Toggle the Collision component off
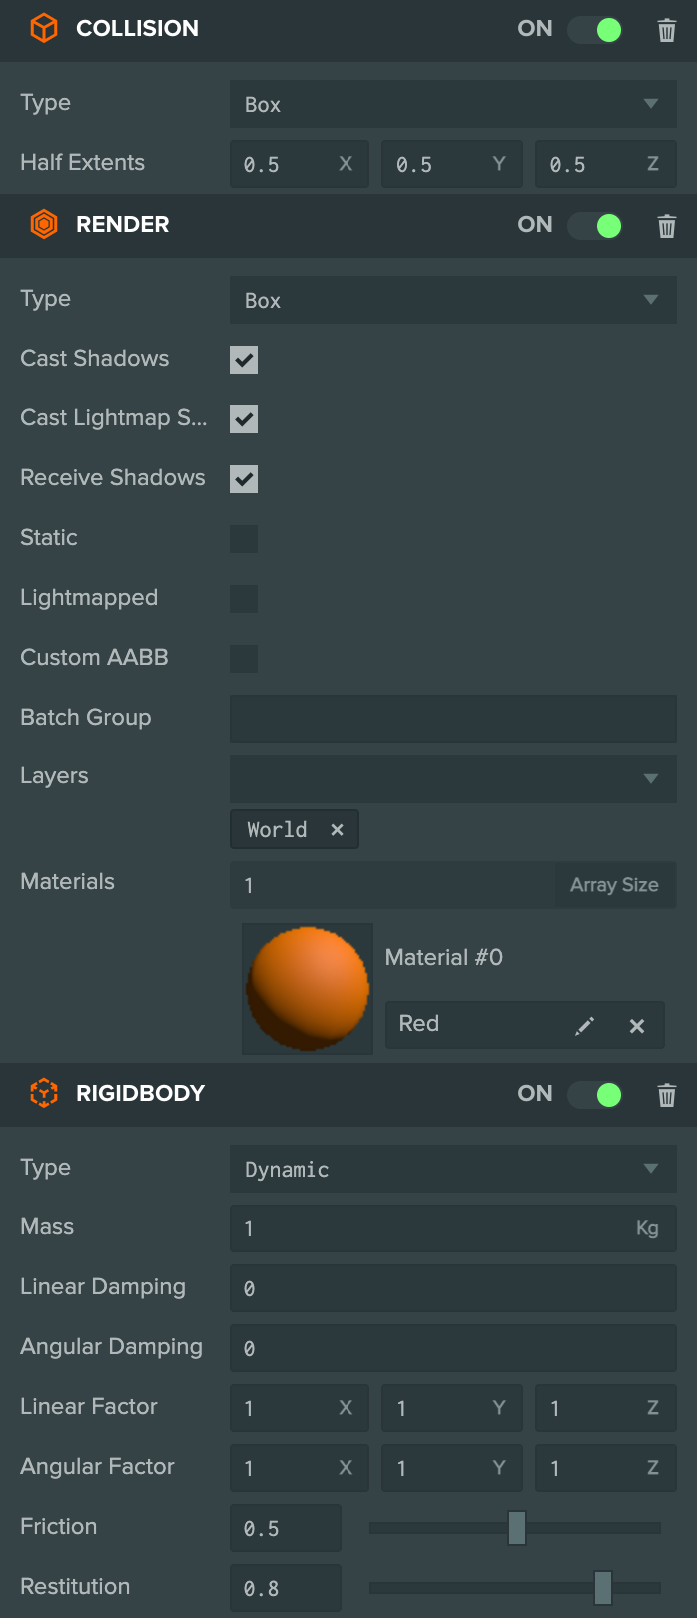The height and width of the screenshot is (1618, 697). [595, 30]
